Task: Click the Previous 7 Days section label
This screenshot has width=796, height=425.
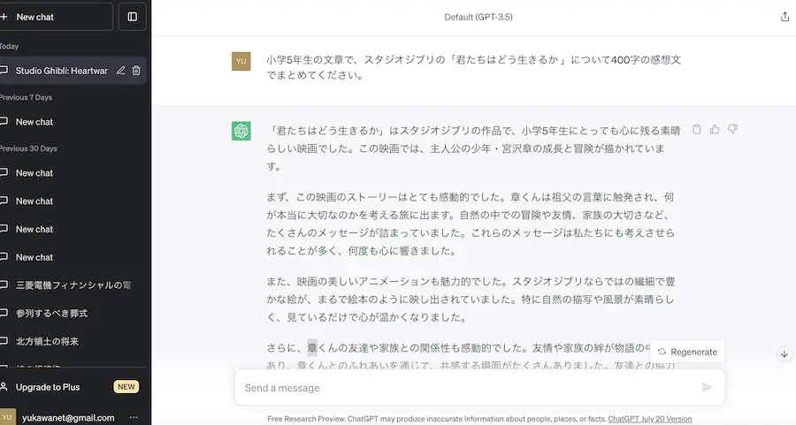Action: click(x=26, y=97)
